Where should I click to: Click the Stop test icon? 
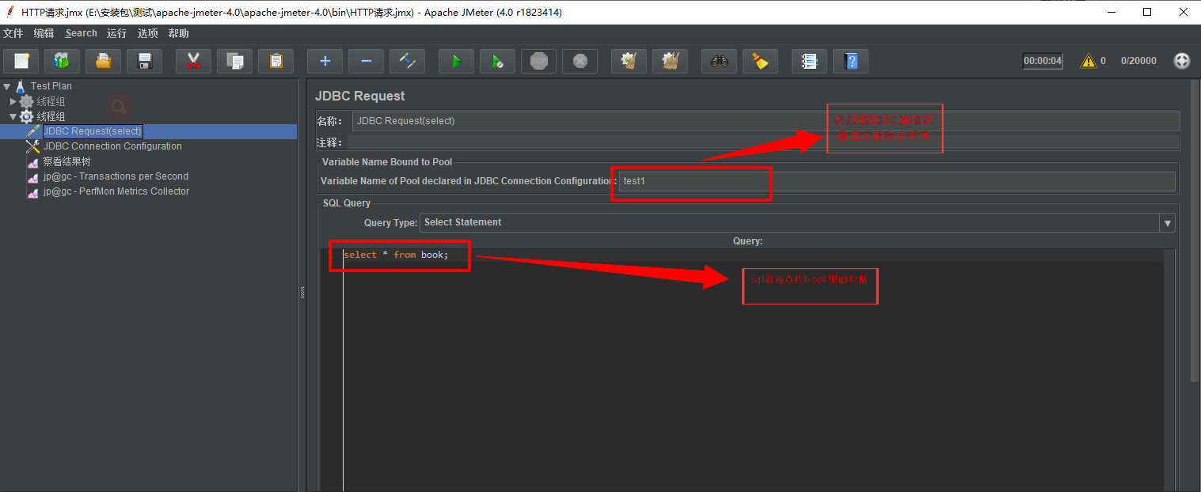538,61
